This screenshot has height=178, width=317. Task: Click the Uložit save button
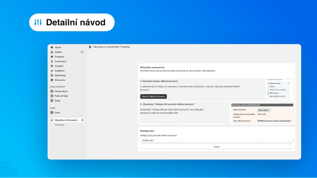click(x=217, y=147)
